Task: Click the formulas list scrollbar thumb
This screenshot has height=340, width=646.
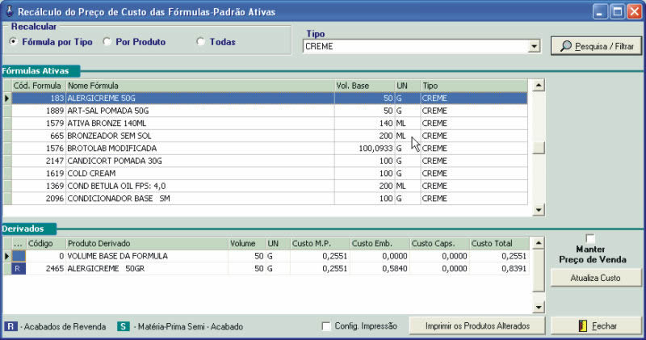Action: tap(539, 148)
